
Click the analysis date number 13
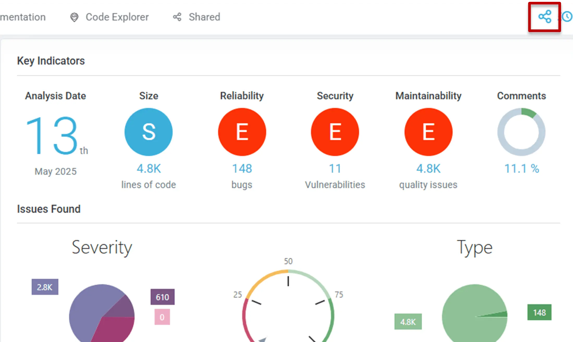[x=52, y=135]
